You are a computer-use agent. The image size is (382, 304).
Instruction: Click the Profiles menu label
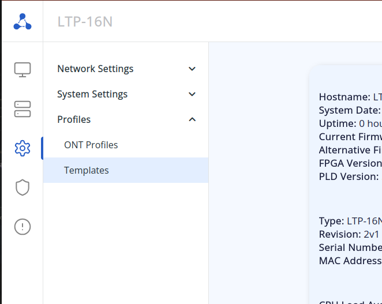coord(74,119)
